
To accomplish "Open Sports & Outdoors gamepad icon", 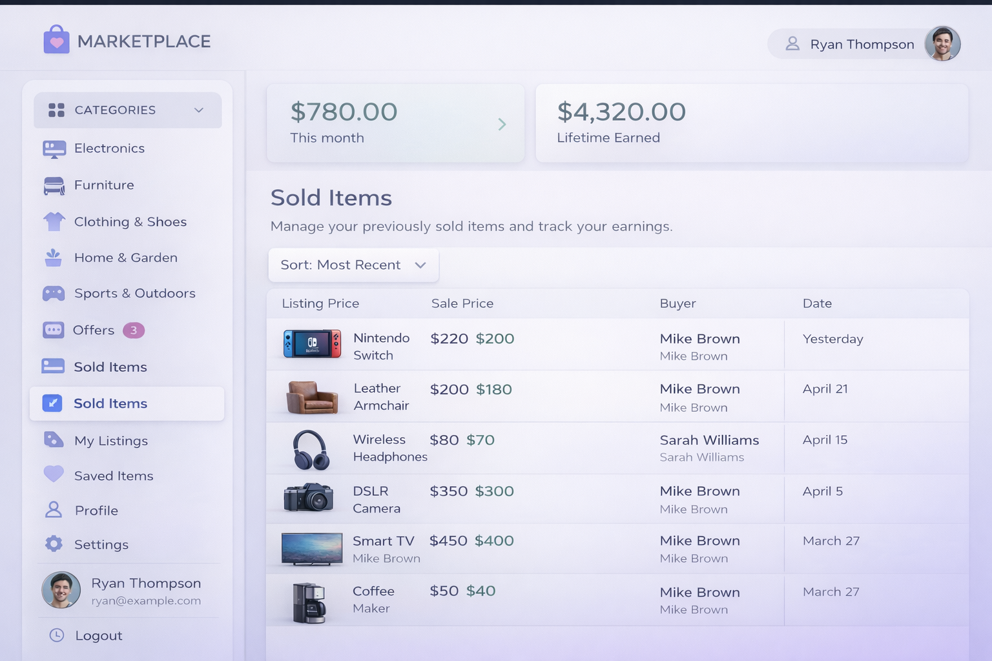I will (x=54, y=294).
